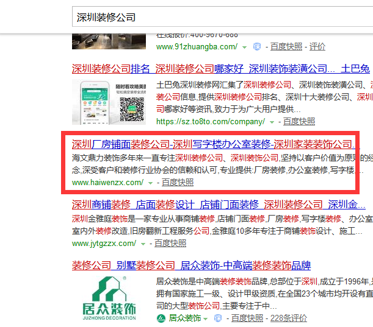Open the www.jytgzzx.com green URL
373x327 pixels.
point(104,244)
